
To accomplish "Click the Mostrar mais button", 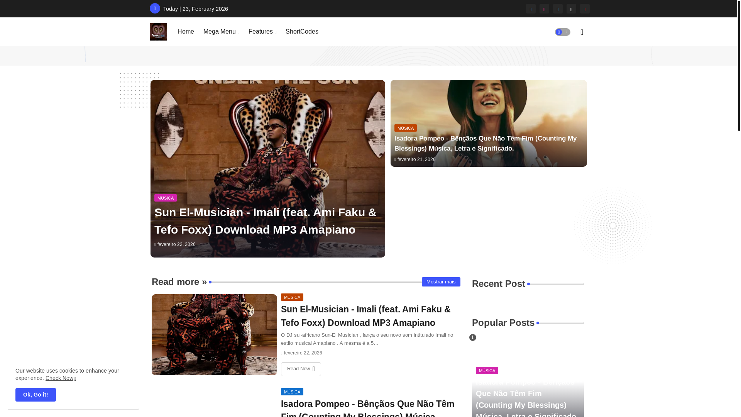I will (x=441, y=282).
